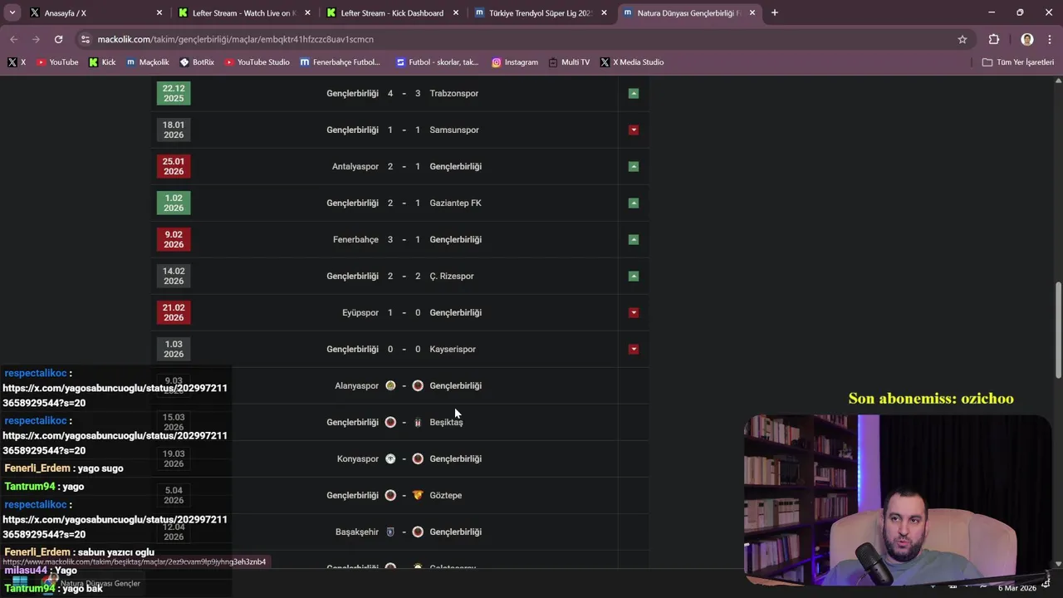The width and height of the screenshot is (1063, 598).
Task: Open the Göztepe team link
Action: (445, 495)
